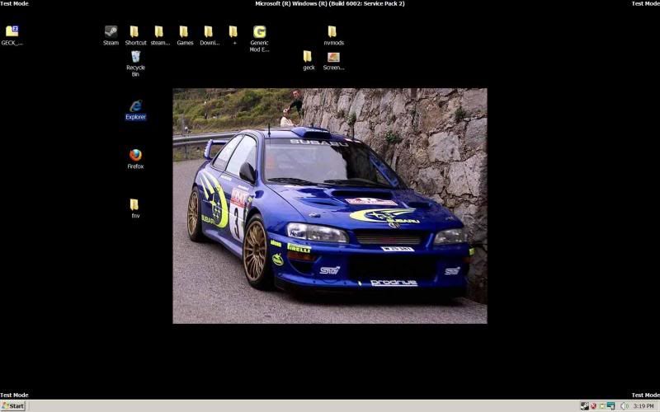Click the Steam tray icon
Image resolution: width=660 pixels, height=412 pixels.
(585, 406)
